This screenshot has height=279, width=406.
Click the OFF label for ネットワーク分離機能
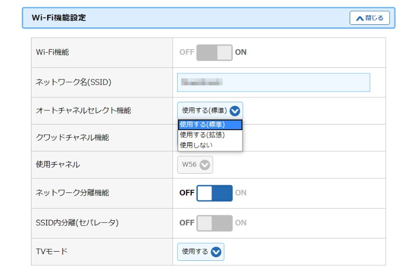(187, 193)
